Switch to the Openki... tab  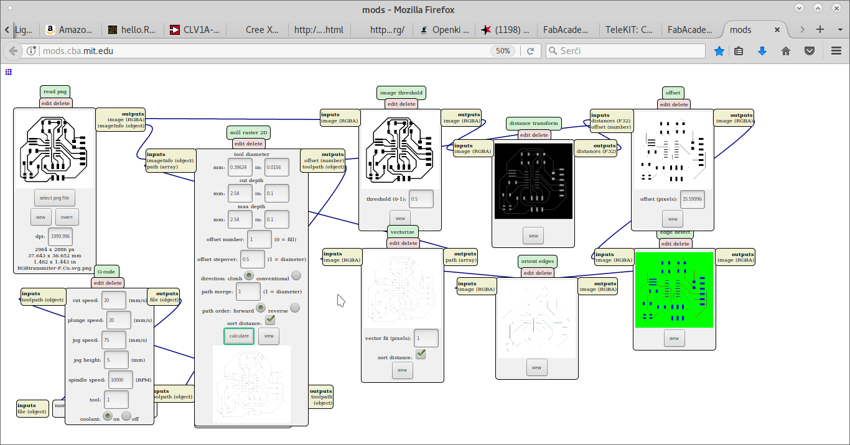pyautogui.click(x=443, y=29)
